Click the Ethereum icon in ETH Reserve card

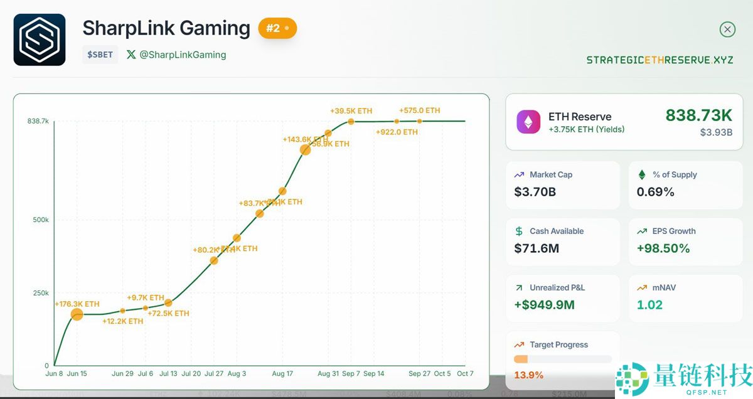click(528, 122)
